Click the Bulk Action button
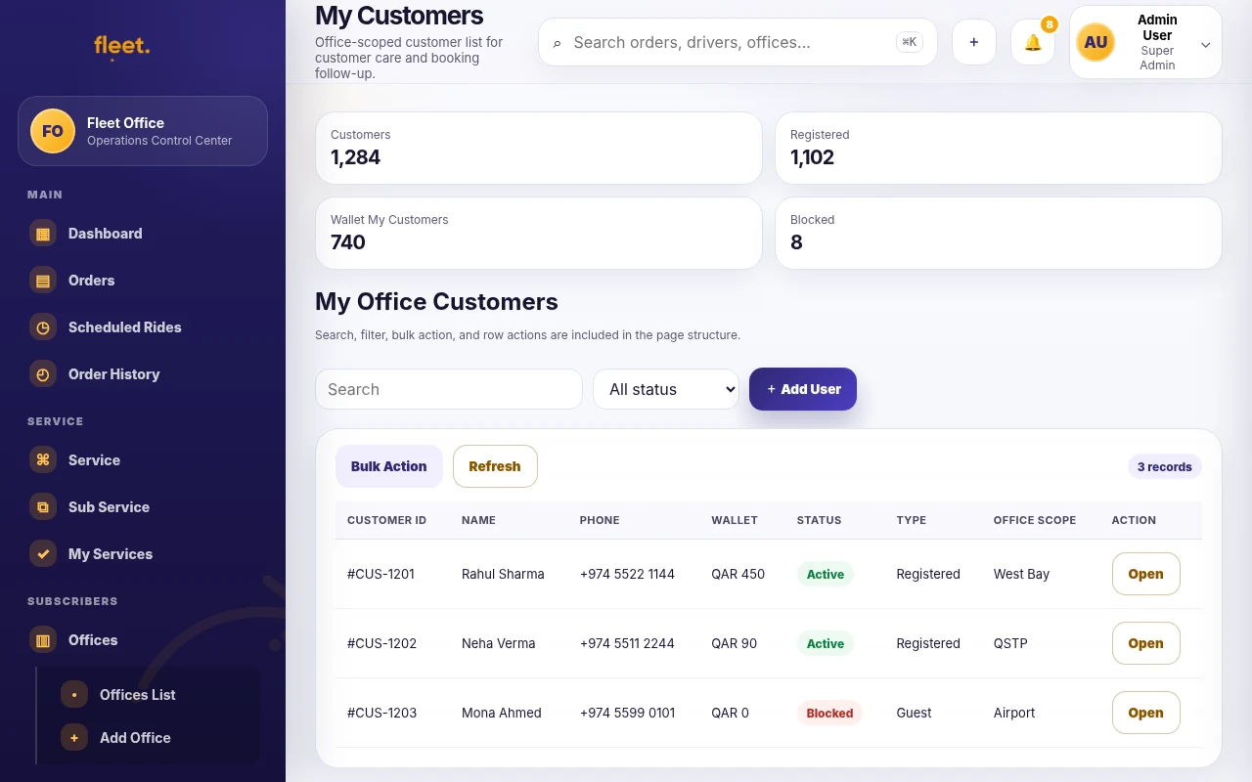1252x782 pixels. click(389, 466)
